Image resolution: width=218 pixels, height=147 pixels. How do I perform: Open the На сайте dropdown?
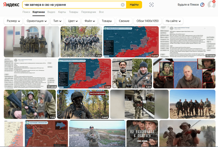click(173, 21)
